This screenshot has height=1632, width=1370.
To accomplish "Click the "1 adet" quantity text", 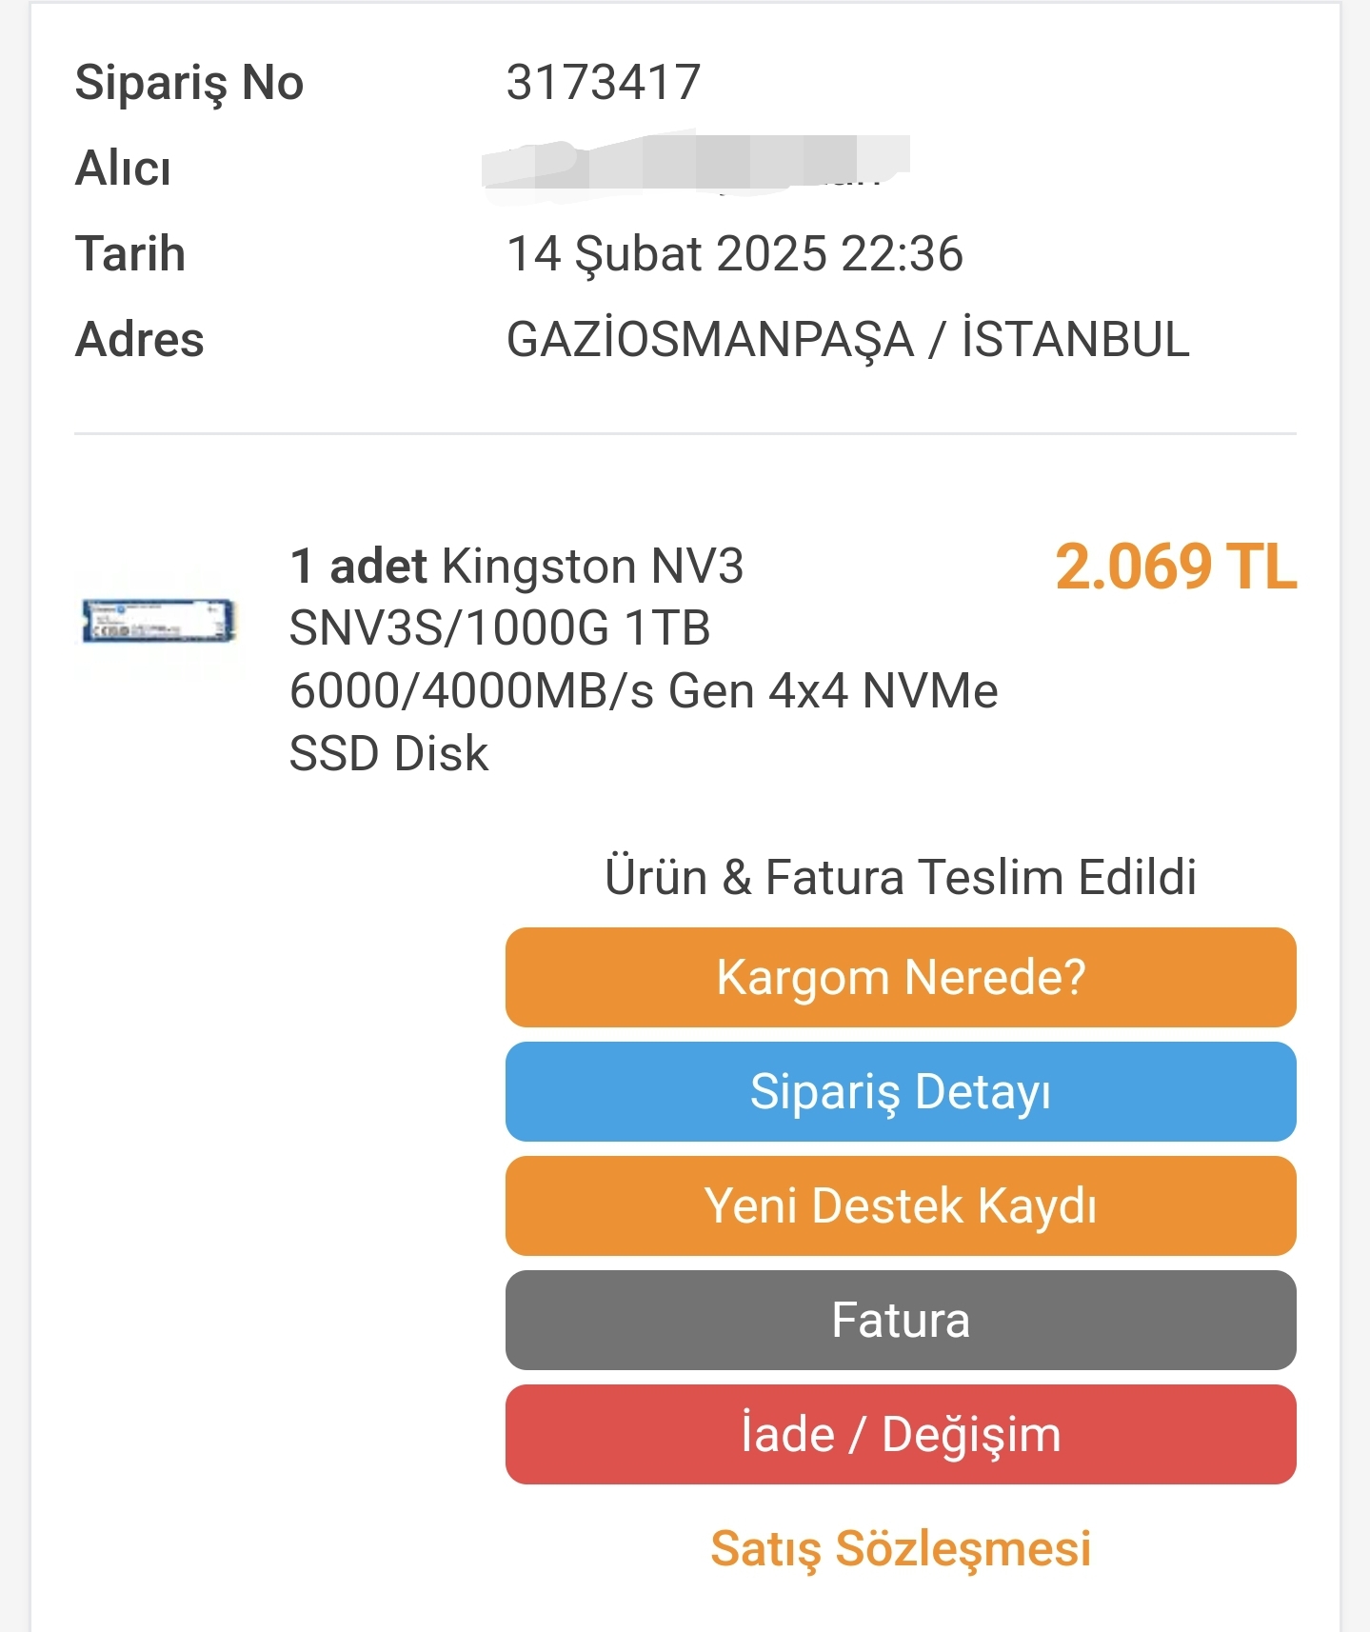I will click(x=358, y=567).
